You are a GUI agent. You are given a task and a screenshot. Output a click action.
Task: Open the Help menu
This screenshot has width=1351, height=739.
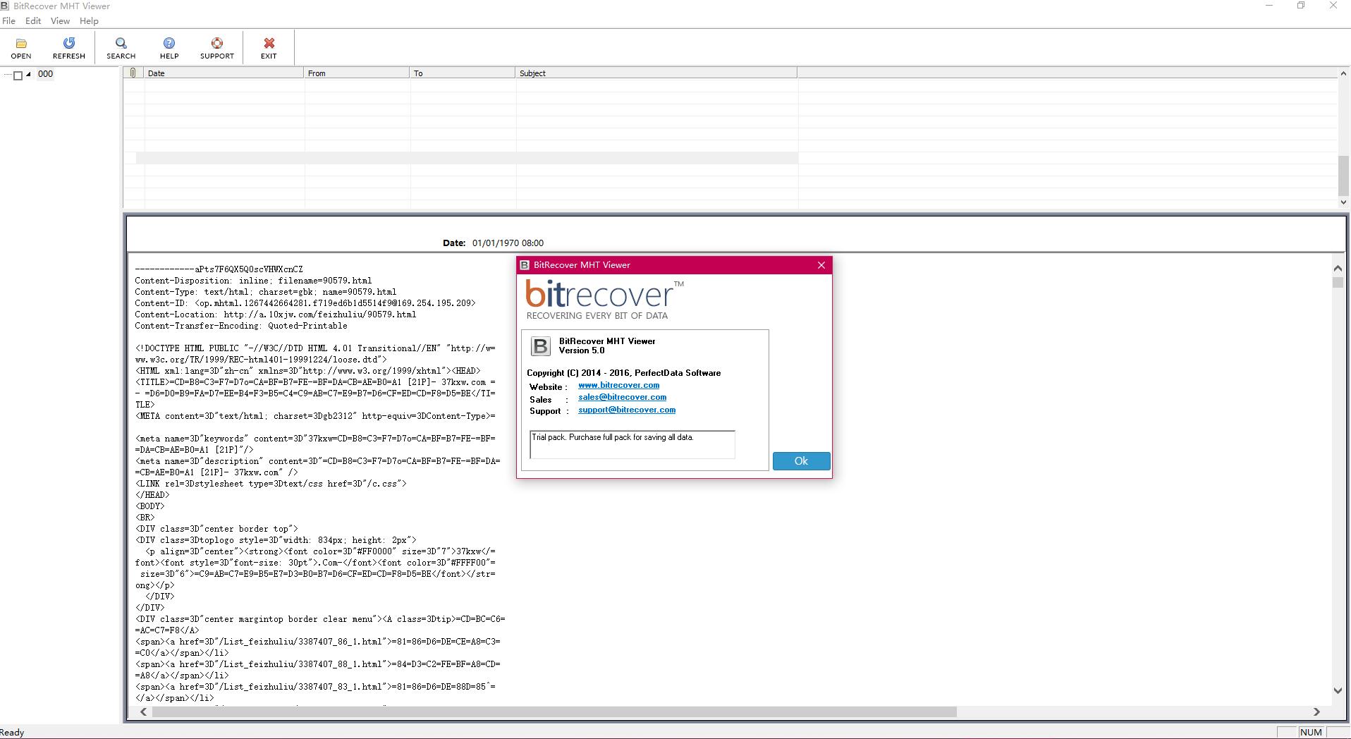coord(89,21)
